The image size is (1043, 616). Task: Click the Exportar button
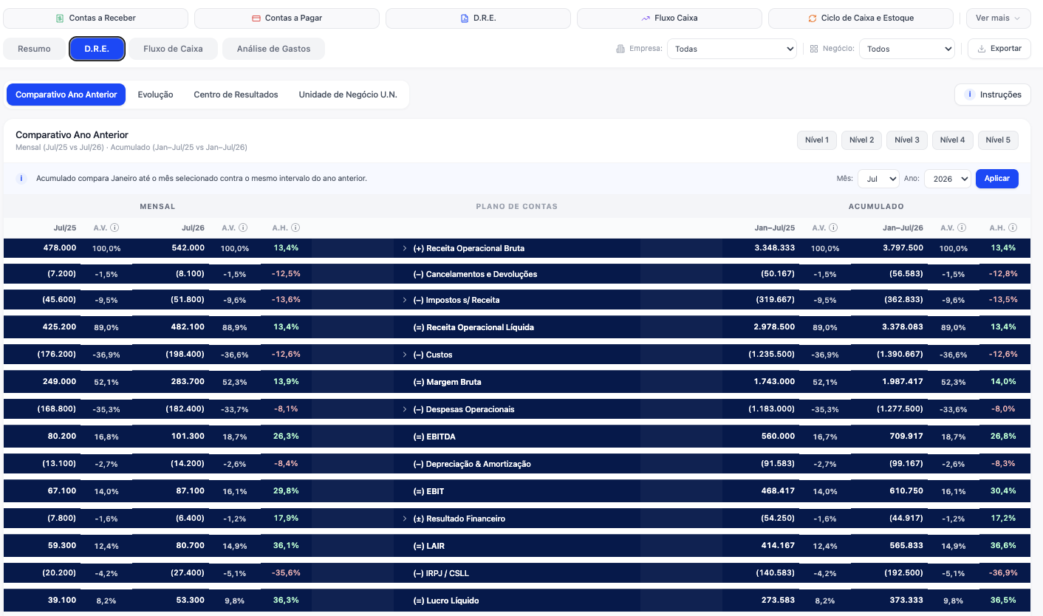[x=999, y=49]
